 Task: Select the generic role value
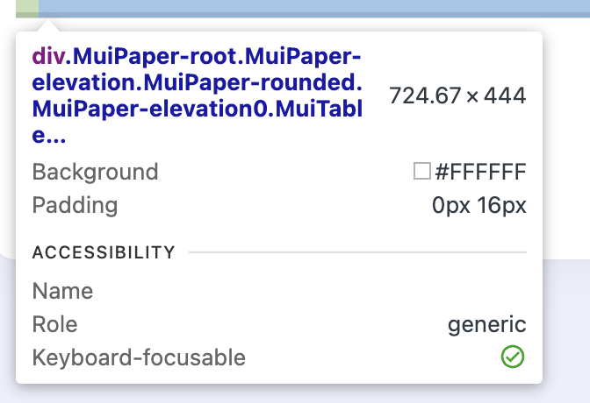click(x=486, y=324)
